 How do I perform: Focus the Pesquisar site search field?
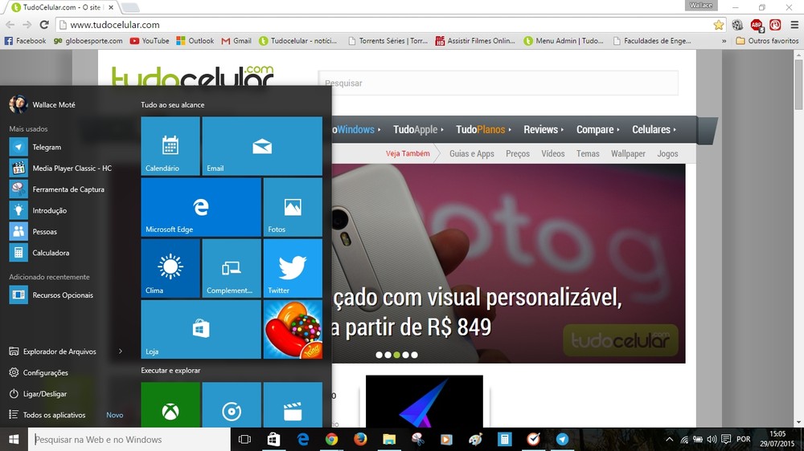point(498,83)
